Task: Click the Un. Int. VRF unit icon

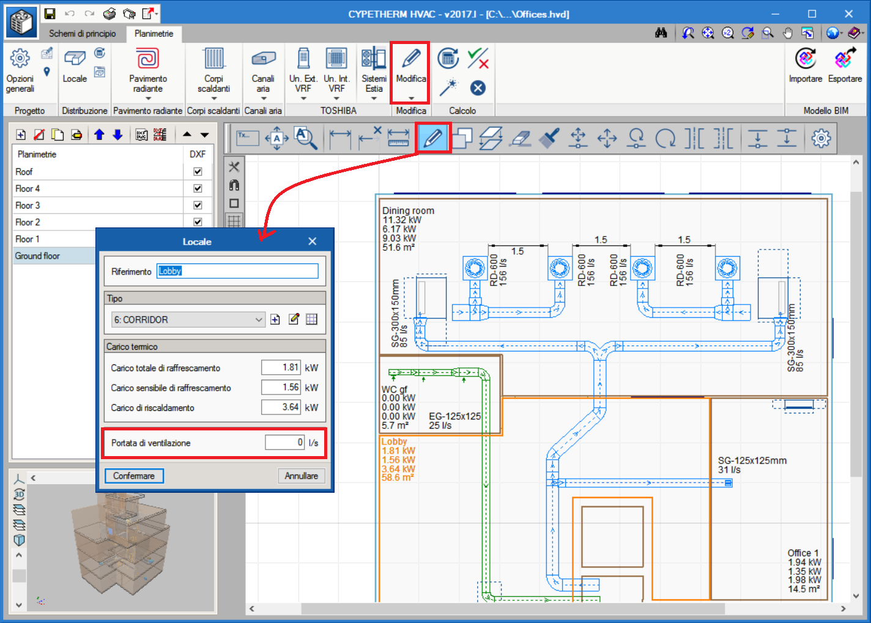Action: coord(336,59)
